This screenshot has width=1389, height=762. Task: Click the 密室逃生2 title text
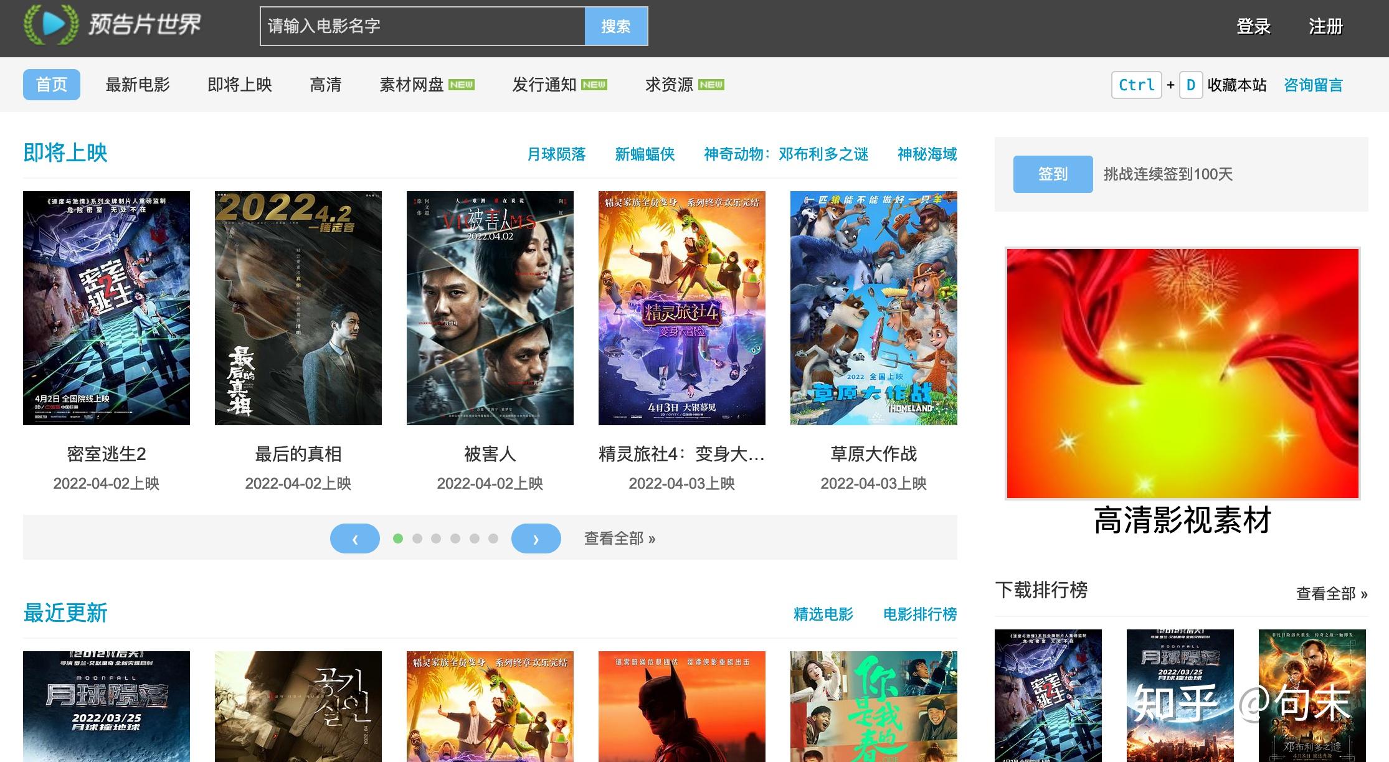click(x=107, y=454)
